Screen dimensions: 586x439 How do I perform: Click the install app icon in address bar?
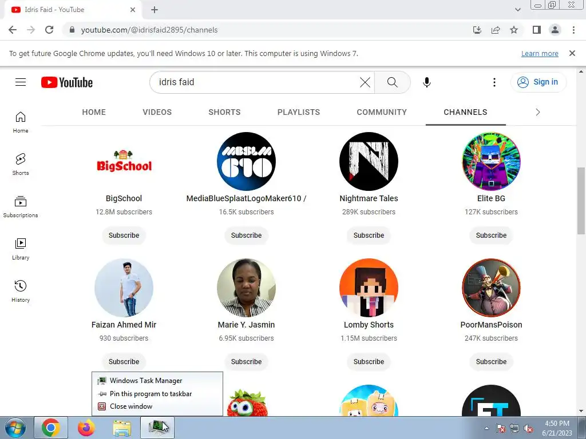pos(477,30)
